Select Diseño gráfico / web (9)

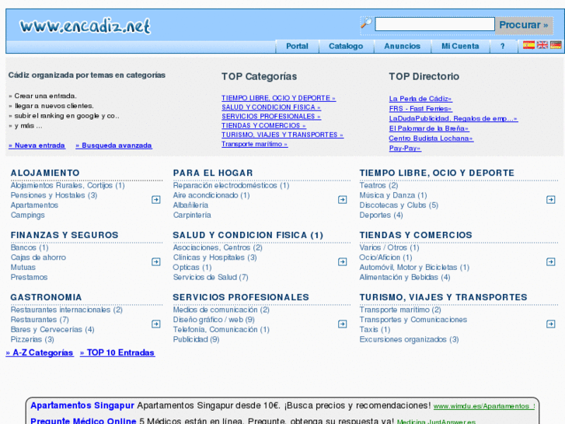click(214, 320)
